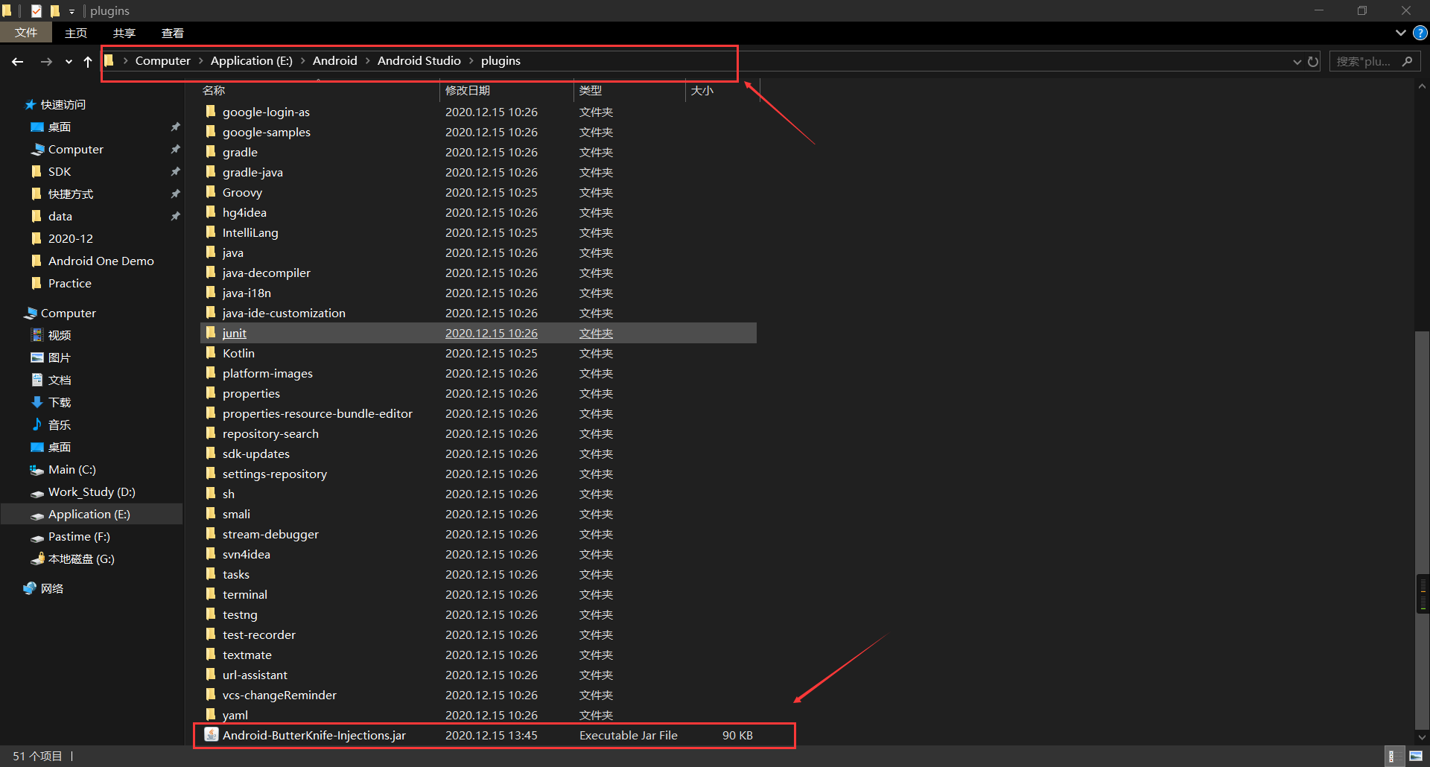
Task: Open Android One Demo in sidebar
Action: click(x=101, y=261)
